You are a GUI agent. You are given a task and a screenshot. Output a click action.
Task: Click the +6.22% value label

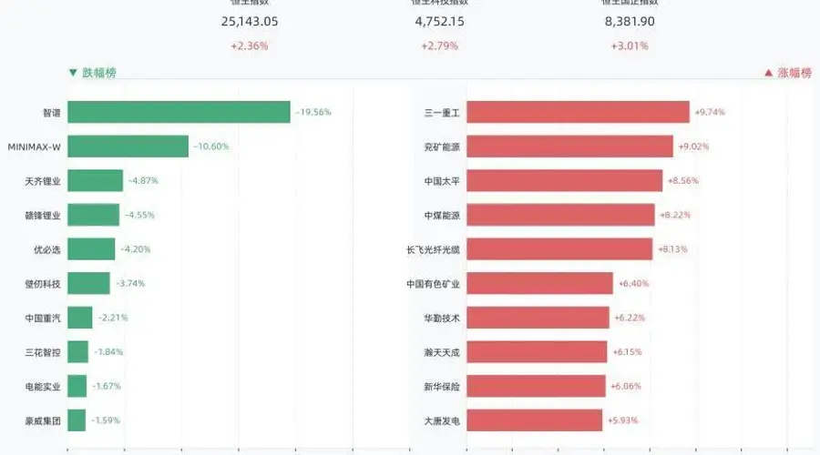click(630, 317)
